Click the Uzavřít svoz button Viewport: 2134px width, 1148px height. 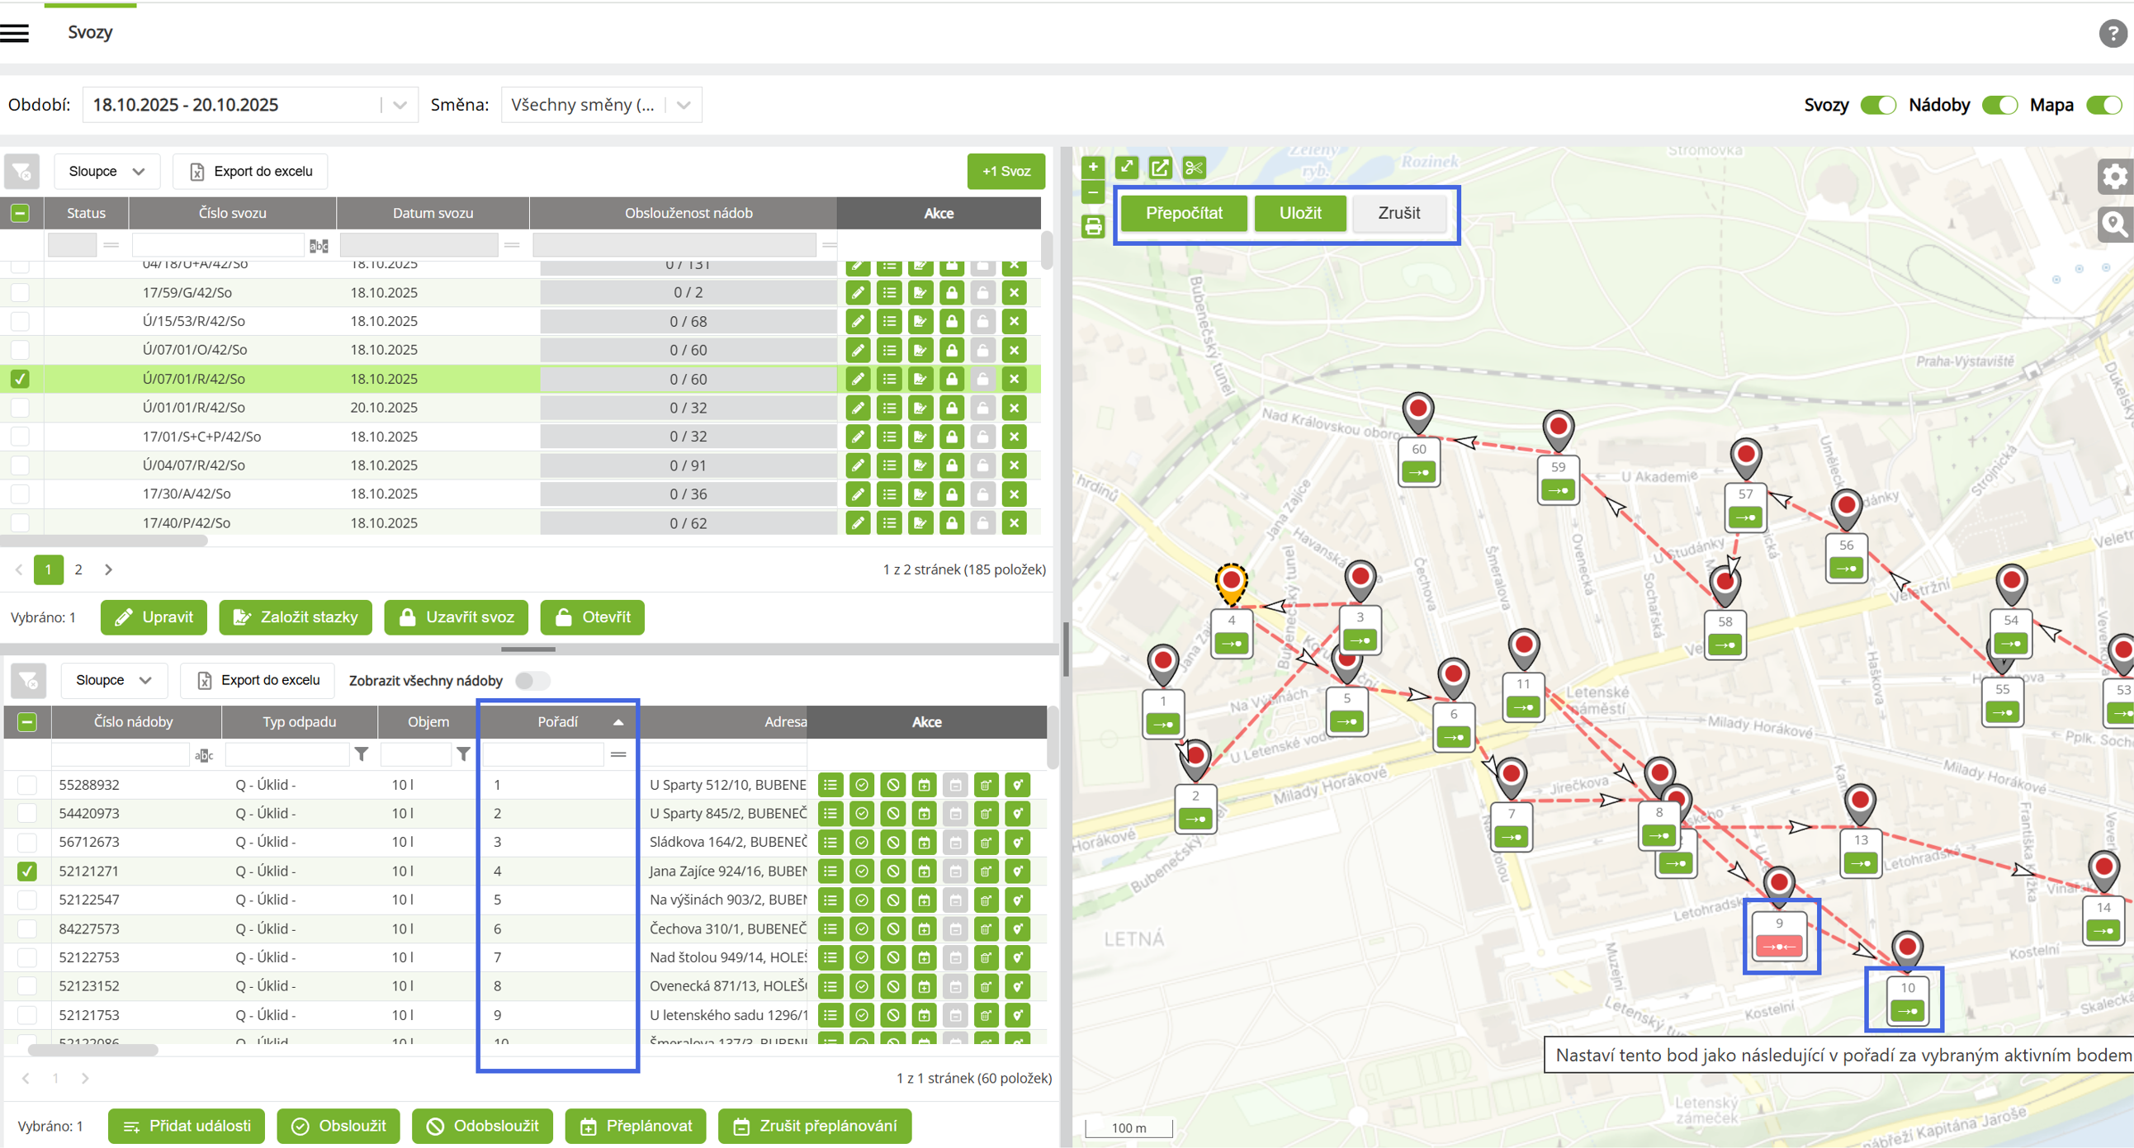pos(456,617)
